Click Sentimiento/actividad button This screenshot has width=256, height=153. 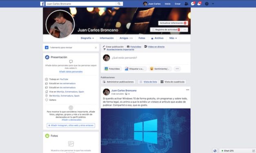[x=160, y=69]
